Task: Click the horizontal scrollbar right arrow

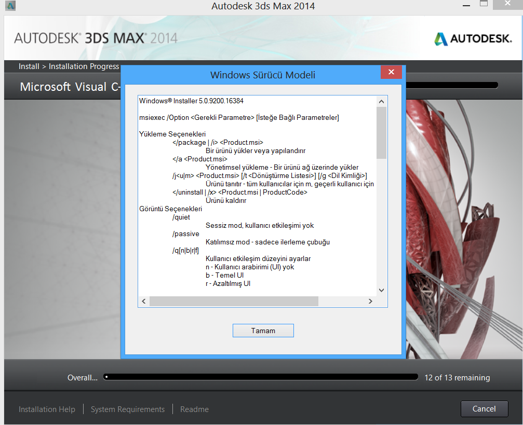Action: click(370, 301)
